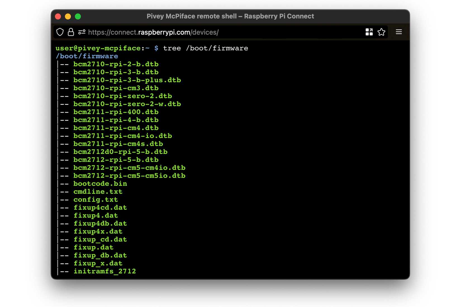
Task: Click the window title Pivey McPiface remote shell
Action: (192, 16)
